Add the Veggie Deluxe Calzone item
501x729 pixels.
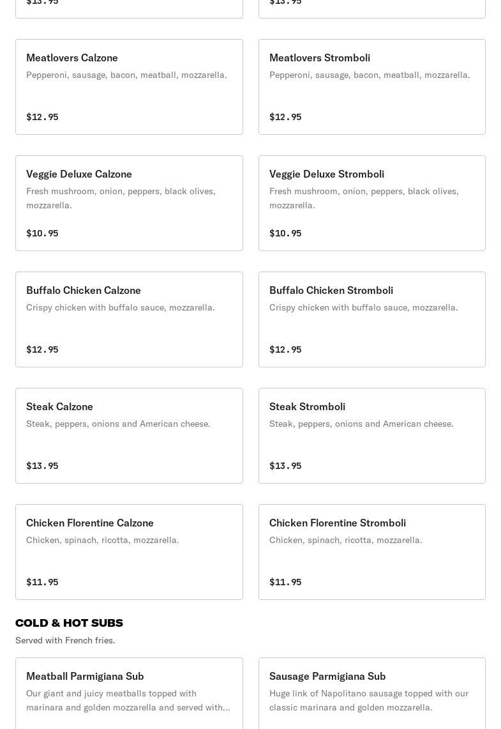click(x=129, y=203)
